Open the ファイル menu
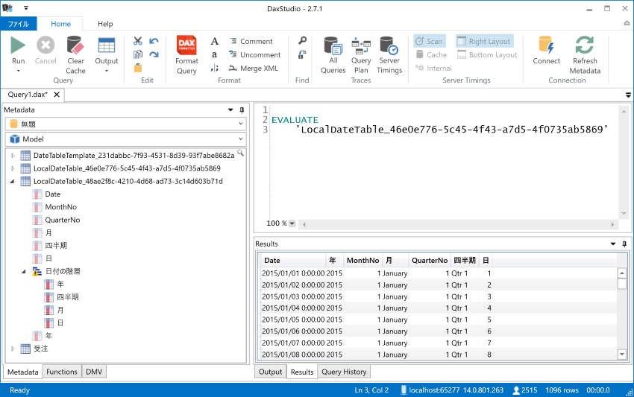634x397 pixels. click(x=19, y=24)
